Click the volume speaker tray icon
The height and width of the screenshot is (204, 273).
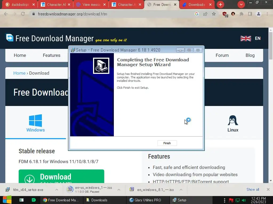pyautogui.click(x=244, y=200)
